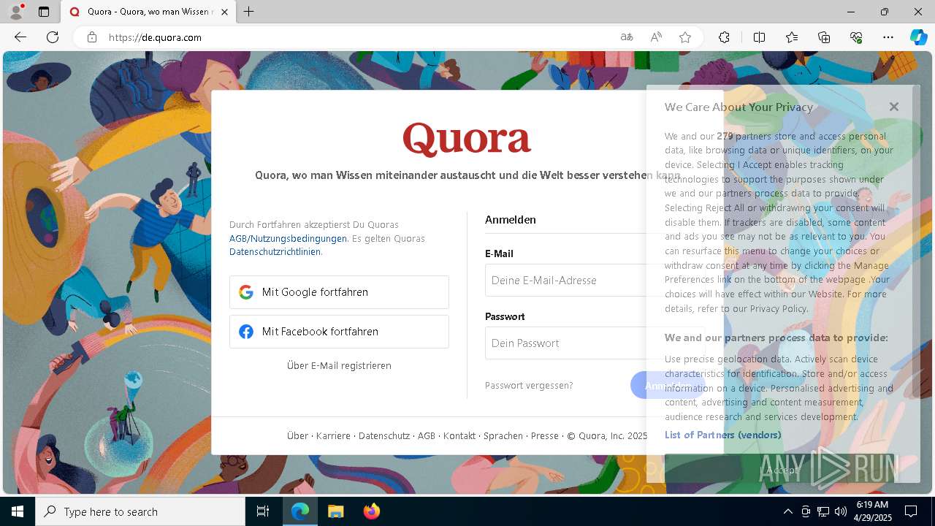Add page to favorites star
935x526 pixels.
[x=685, y=37]
